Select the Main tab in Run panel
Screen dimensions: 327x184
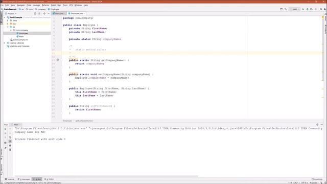click(16, 125)
